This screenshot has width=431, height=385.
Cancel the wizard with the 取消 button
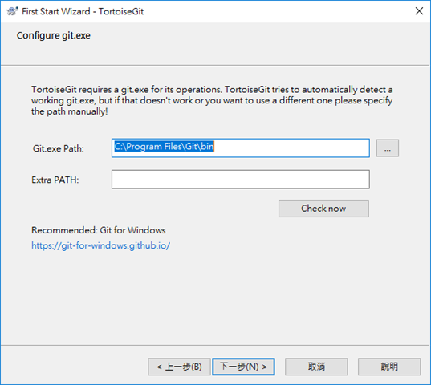(x=316, y=367)
